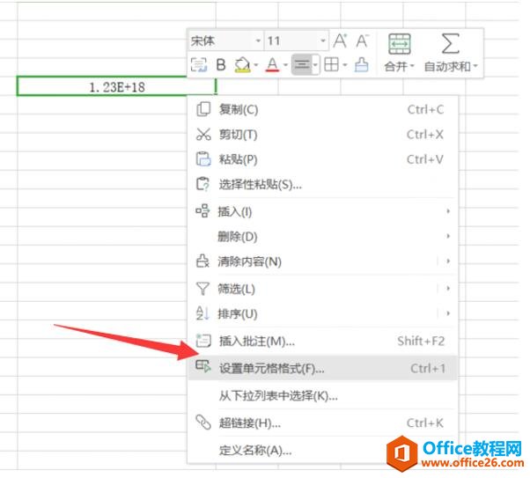This screenshot has width=530, height=478.
Task: Expand the fill color dropdown arrow
Action: click(256, 64)
